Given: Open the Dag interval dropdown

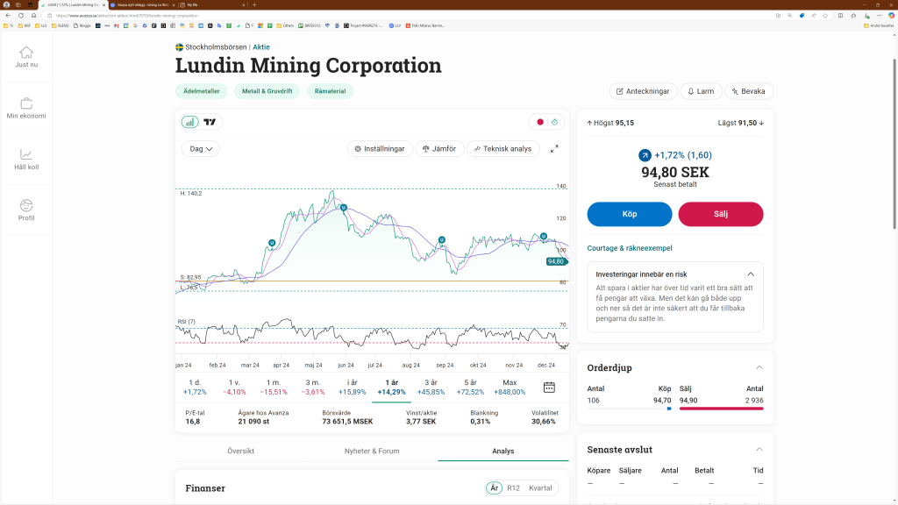Looking at the screenshot, I should [200, 149].
